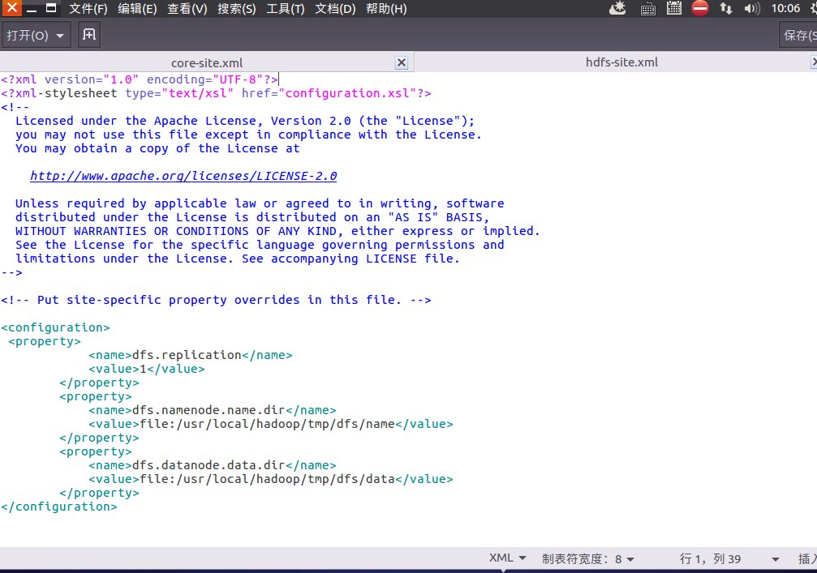Click the 10:06 clock in the top bar
The height and width of the screenshot is (573, 817).
point(785,8)
